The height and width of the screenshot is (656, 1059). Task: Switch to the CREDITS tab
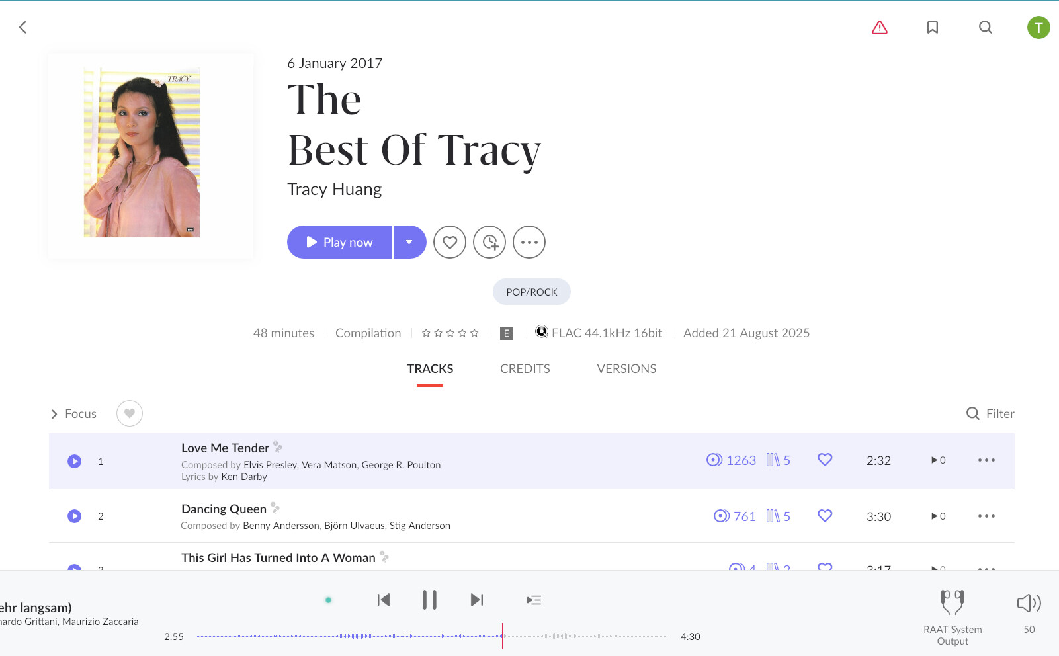click(525, 369)
